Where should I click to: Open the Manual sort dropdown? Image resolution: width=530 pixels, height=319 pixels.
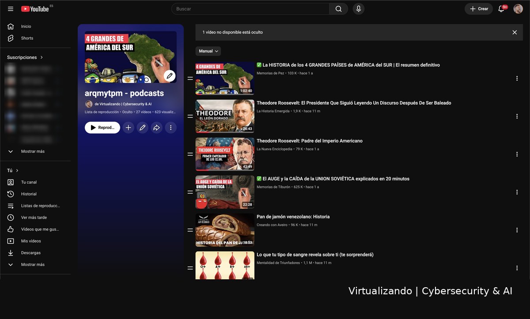coord(208,51)
